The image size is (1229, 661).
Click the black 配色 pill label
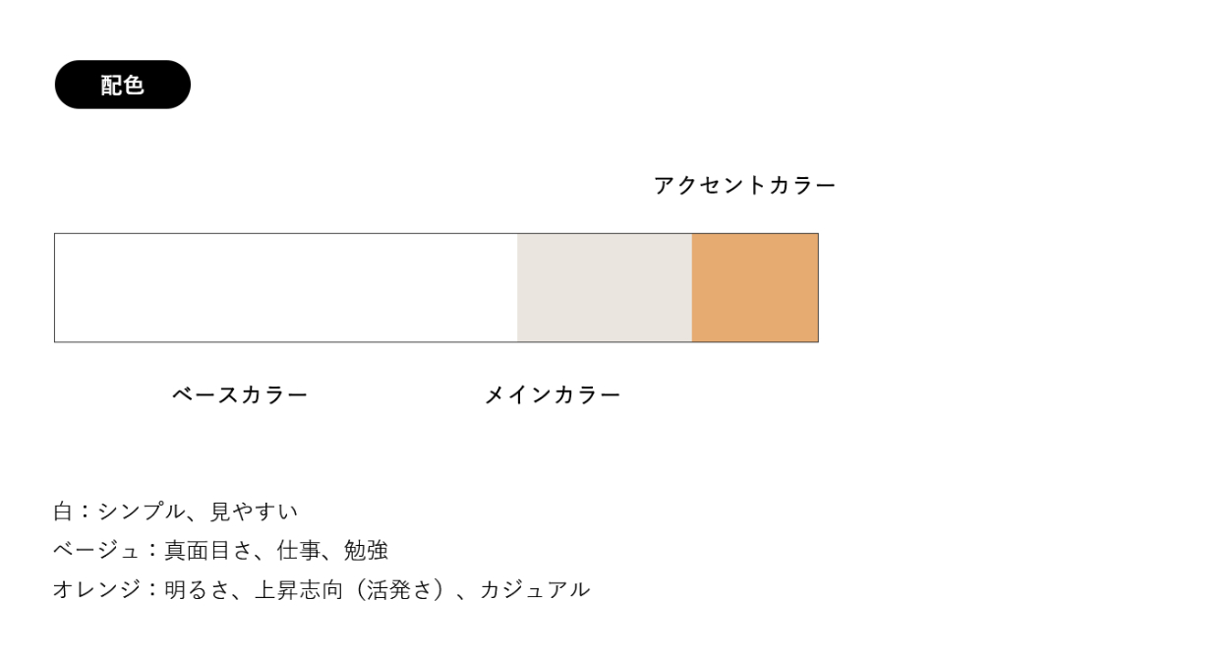tap(122, 85)
